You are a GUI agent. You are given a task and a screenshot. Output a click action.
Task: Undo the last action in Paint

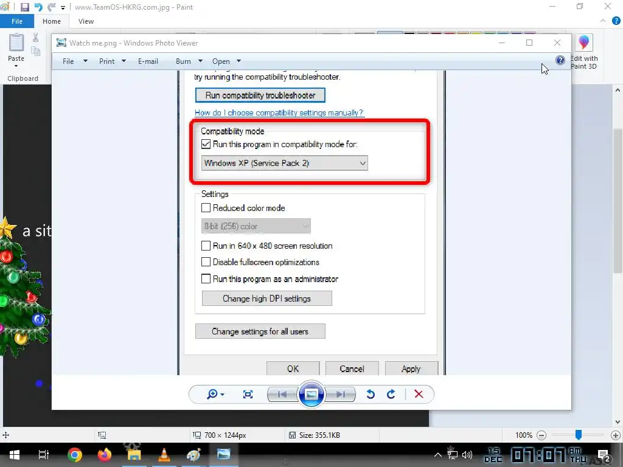[38, 7]
